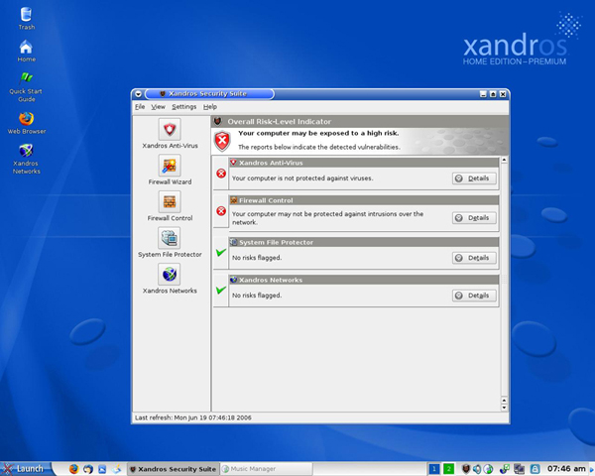Open the Settings menu
595x476 pixels.
(184, 106)
